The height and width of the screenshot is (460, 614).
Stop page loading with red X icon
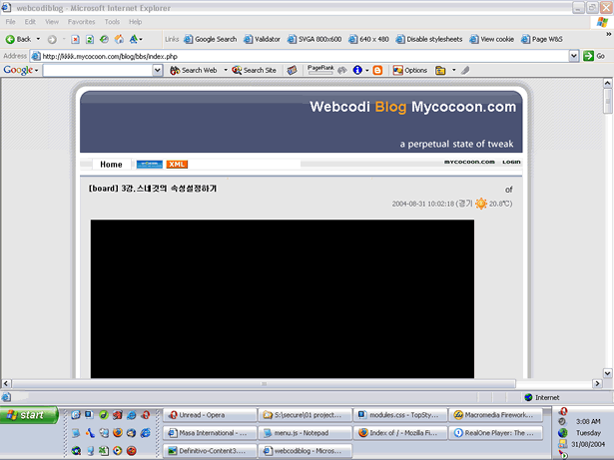(x=75, y=39)
